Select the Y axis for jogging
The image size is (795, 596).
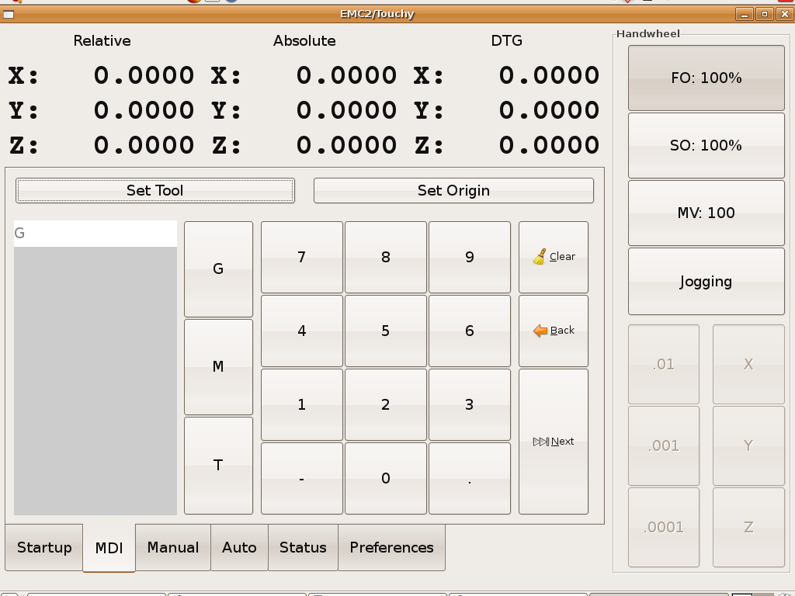(748, 446)
